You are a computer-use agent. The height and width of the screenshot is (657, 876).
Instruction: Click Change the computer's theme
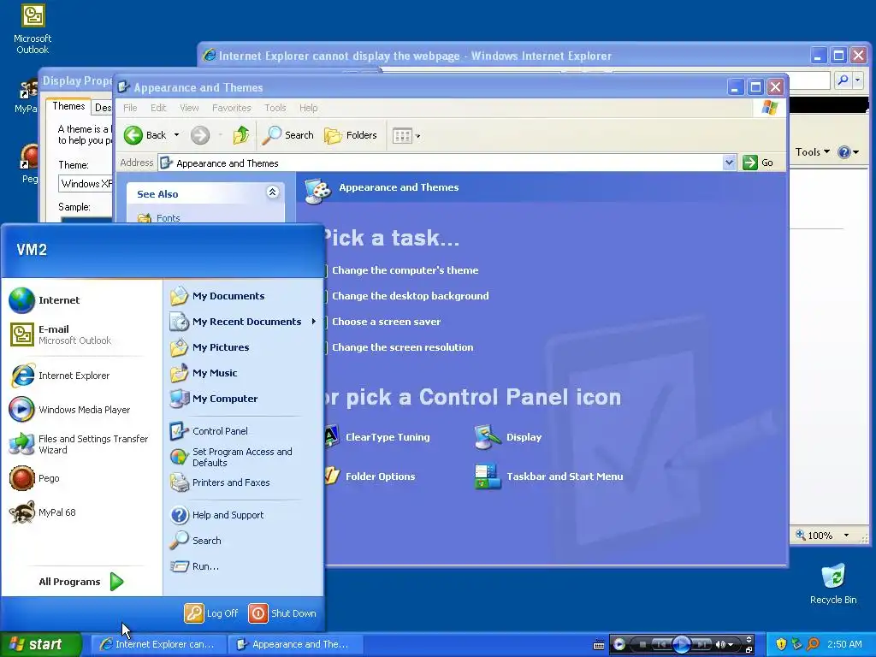click(x=405, y=270)
